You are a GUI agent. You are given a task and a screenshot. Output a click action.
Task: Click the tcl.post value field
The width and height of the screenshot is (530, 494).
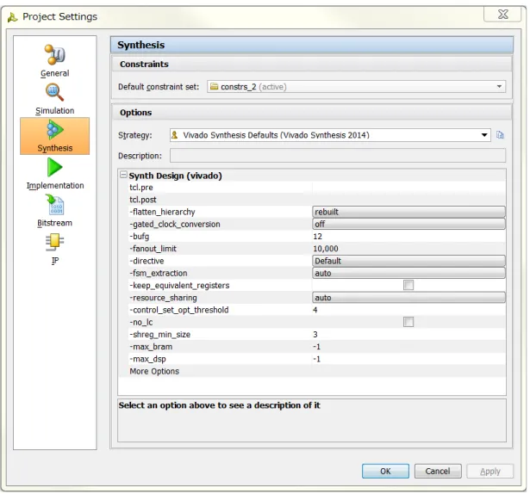click(408, 200)
